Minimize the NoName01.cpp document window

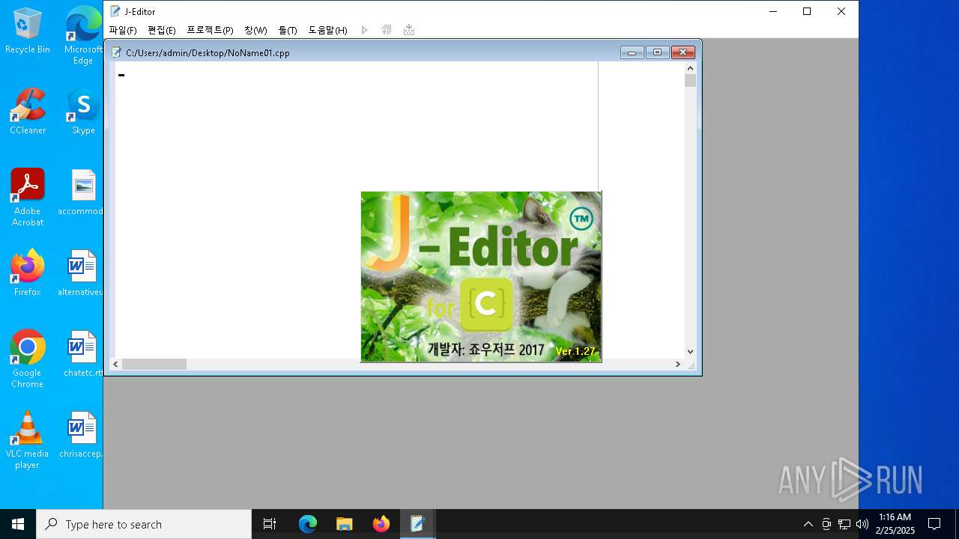[632, 52]
